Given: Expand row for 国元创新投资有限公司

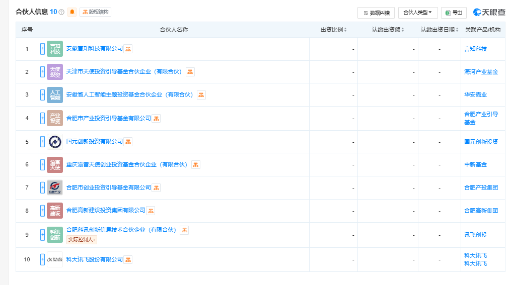Looking at the screenshot, I should point(42,142).
